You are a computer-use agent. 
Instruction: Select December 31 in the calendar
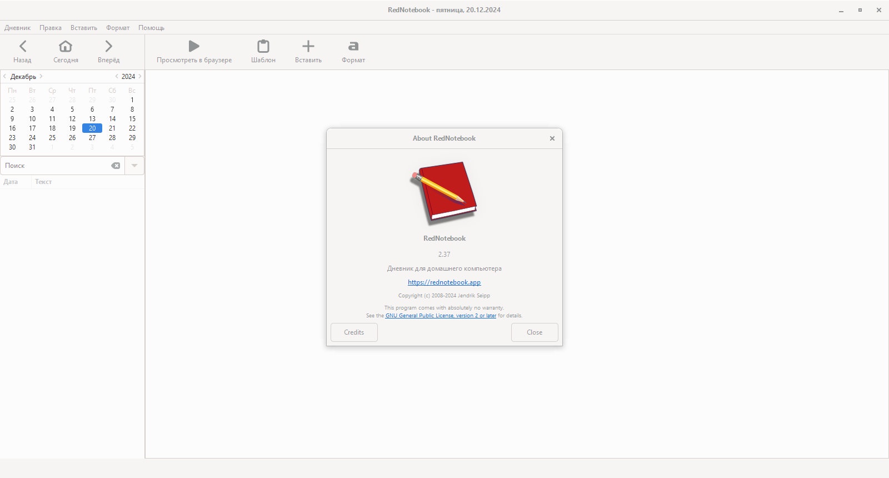point(32,147)
